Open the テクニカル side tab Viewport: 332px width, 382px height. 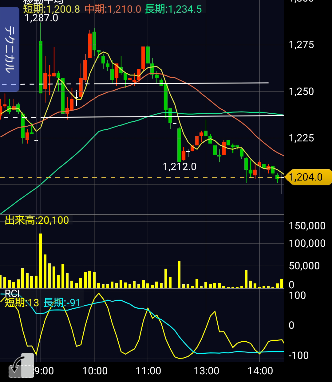click(x=10, y=49)
